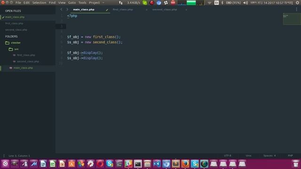The height and width of the screenshot is (169, 301).
Task: Click the $f_obj->display(); line
Action: pyautogui.click(x=85, y=53)
